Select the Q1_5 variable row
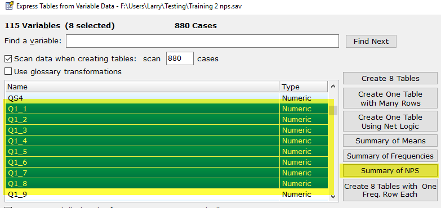 (x=167, y=152)
